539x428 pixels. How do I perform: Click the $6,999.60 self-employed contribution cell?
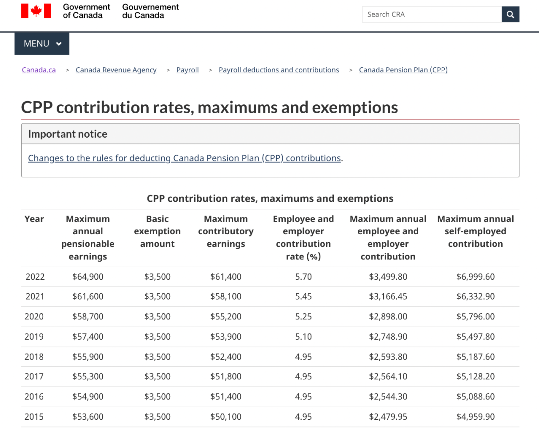click(475, 277)
